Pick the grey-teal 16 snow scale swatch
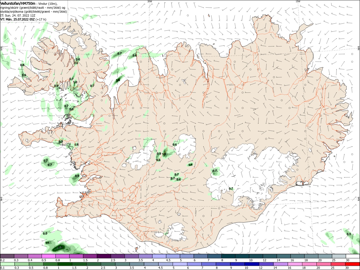The image size is (360, 270). [298, 256]
